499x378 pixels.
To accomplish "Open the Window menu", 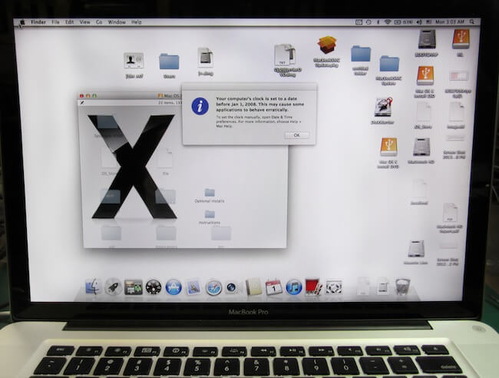I will [117, 22].
